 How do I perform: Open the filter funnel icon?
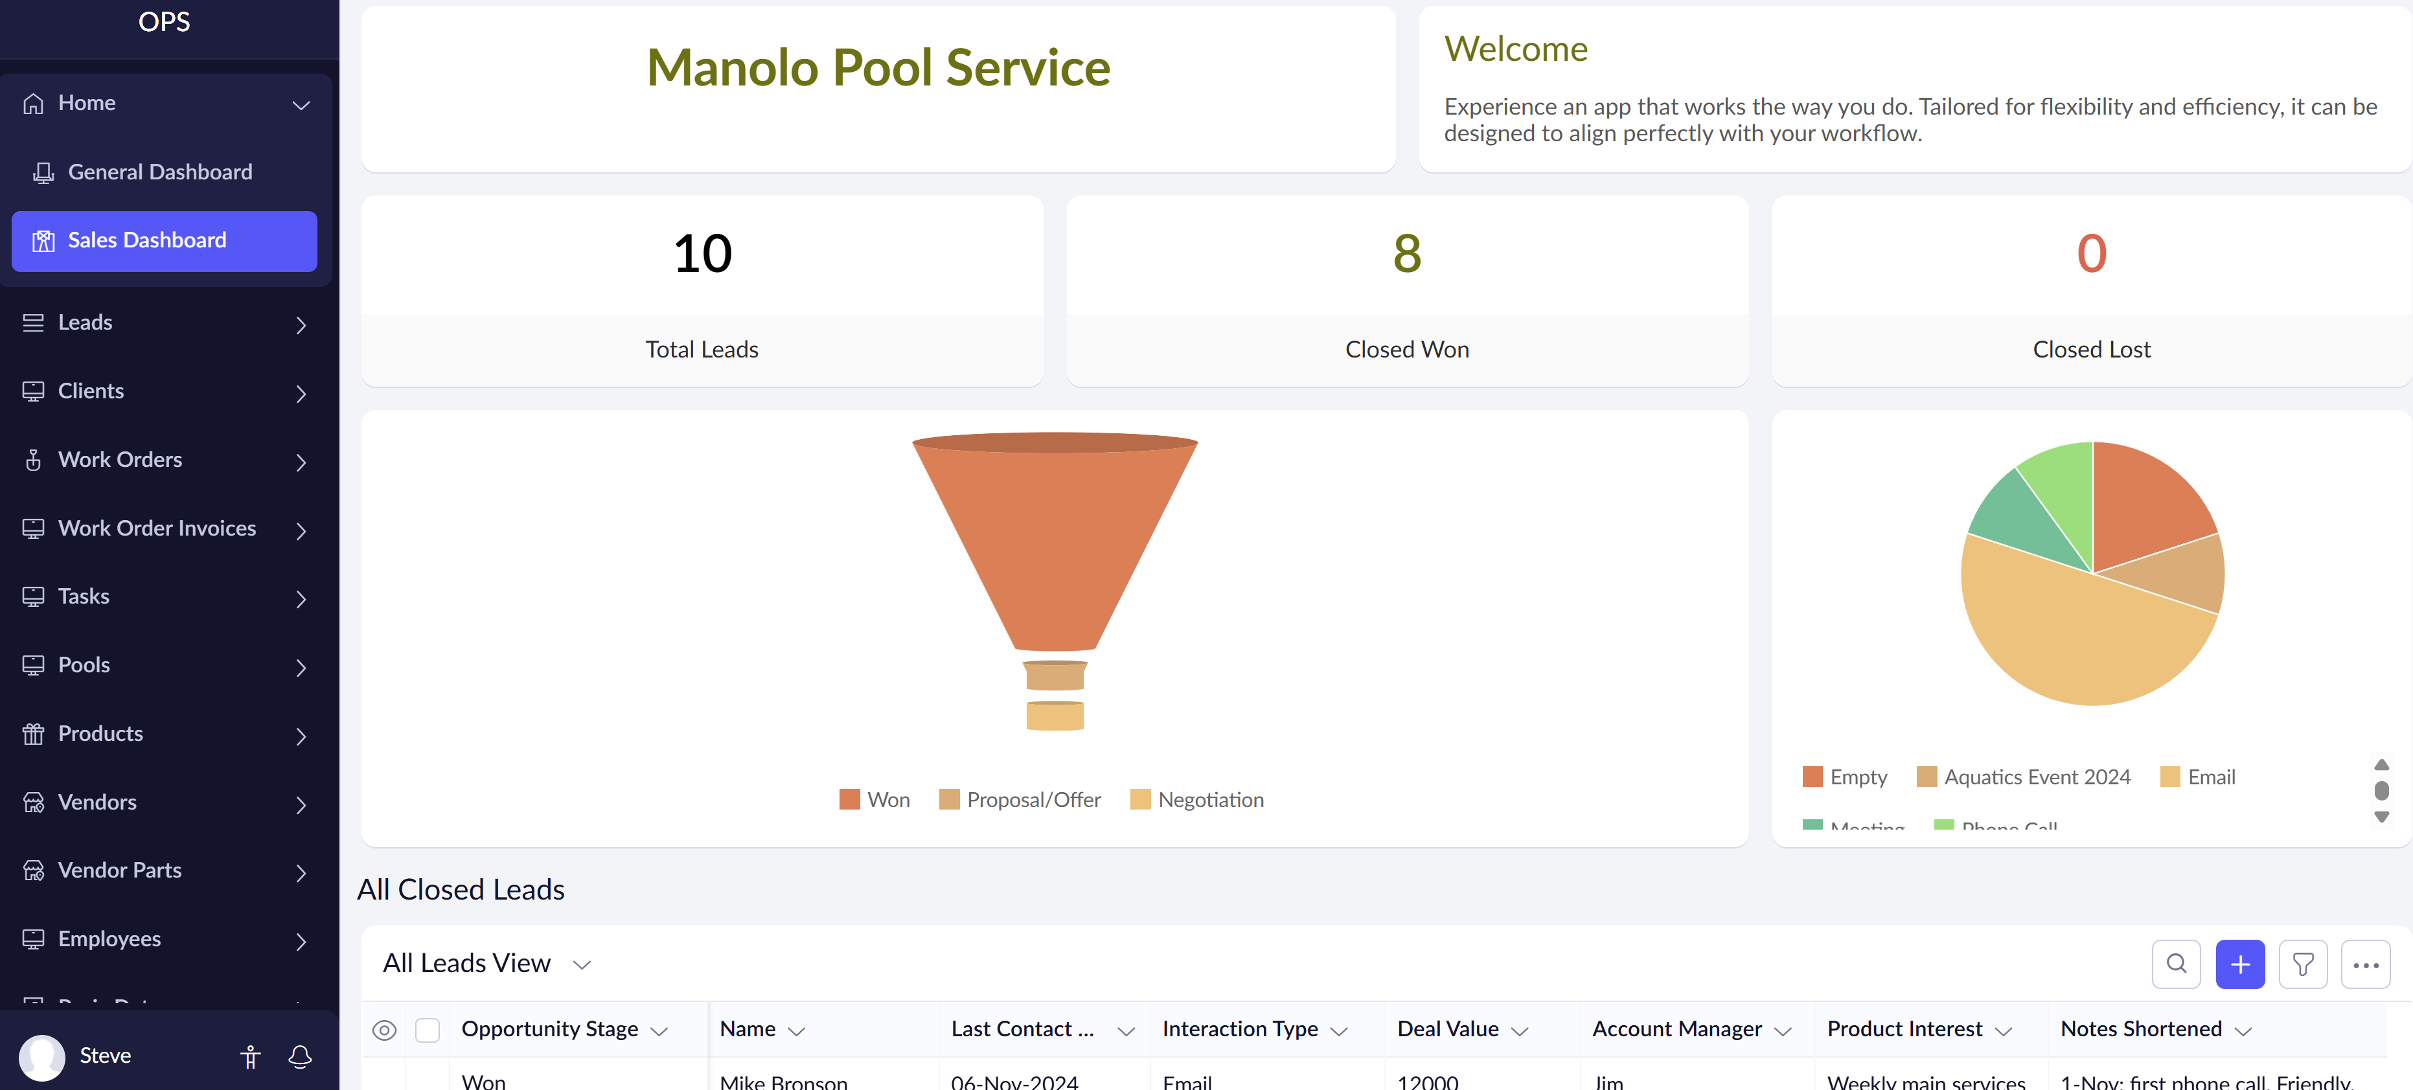(x=2302, y=964)
